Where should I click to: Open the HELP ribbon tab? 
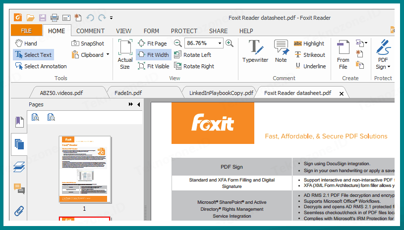coord(246,31)
